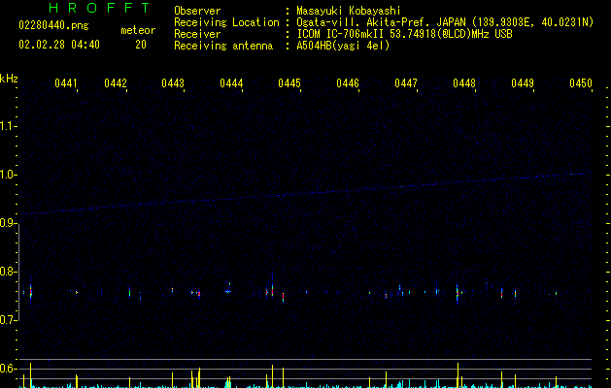Click the 0.8 kHz axis label

point(8,272)
